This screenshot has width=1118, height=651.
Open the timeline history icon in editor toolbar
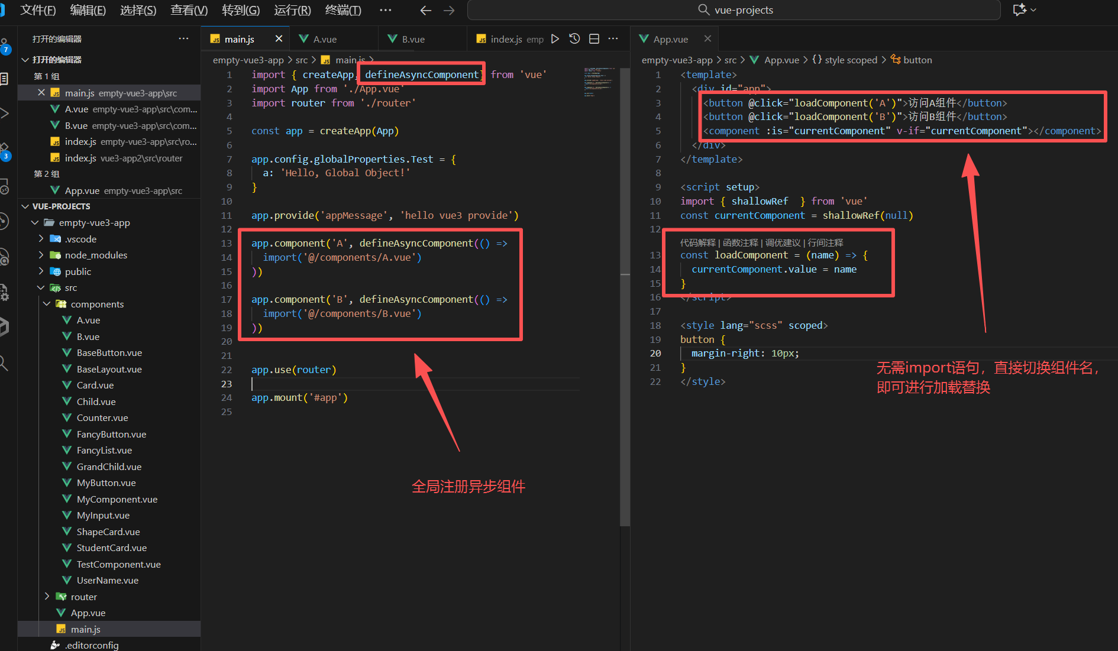click(x=574, y=39)
